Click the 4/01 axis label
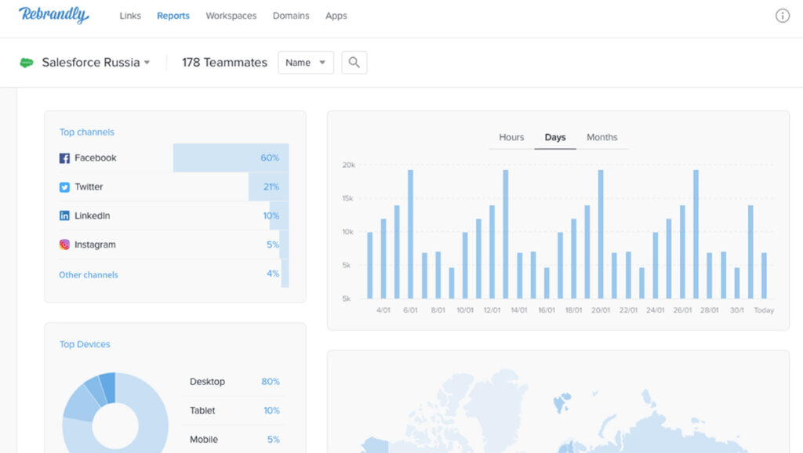 [383, 310]
